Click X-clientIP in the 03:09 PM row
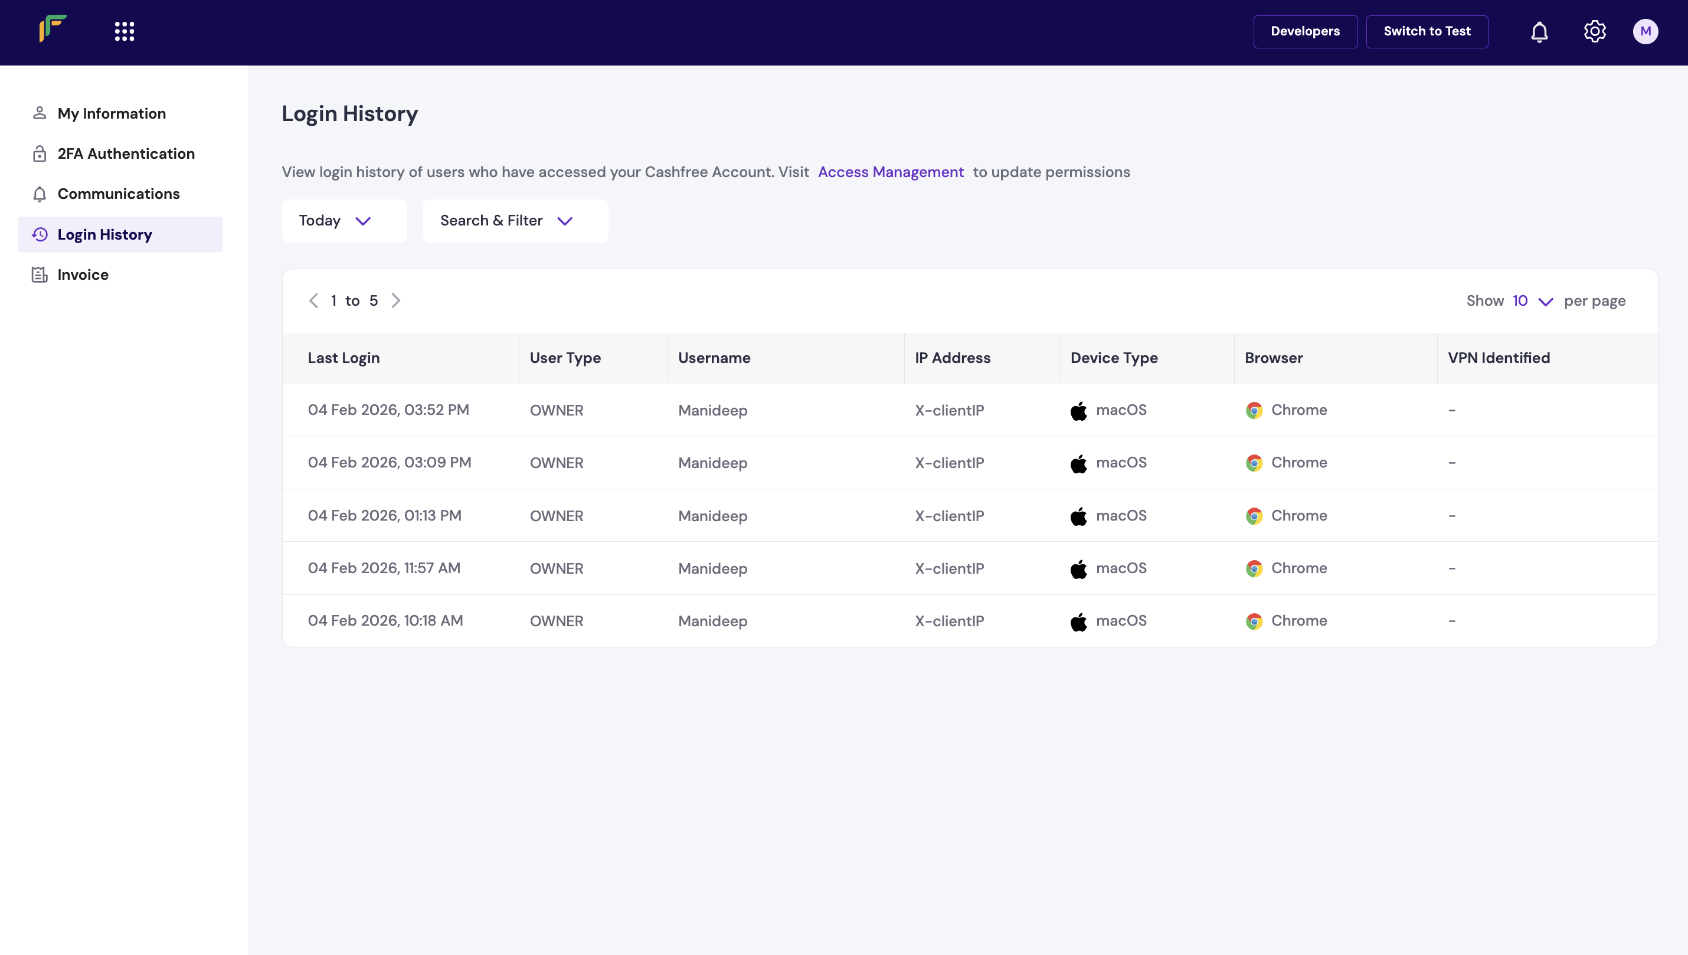Screen dimensions: 1688x955 pos(949,463)
